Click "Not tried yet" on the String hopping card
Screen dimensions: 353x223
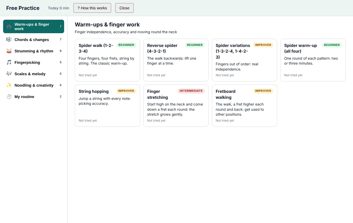tap(88, 121)
